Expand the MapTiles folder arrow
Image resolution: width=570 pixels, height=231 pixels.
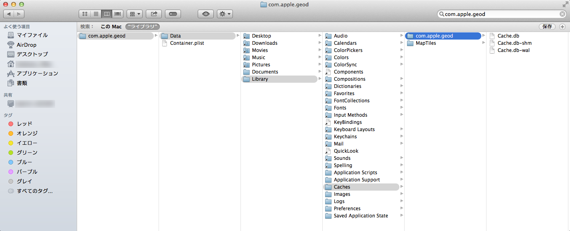(483, 43)
